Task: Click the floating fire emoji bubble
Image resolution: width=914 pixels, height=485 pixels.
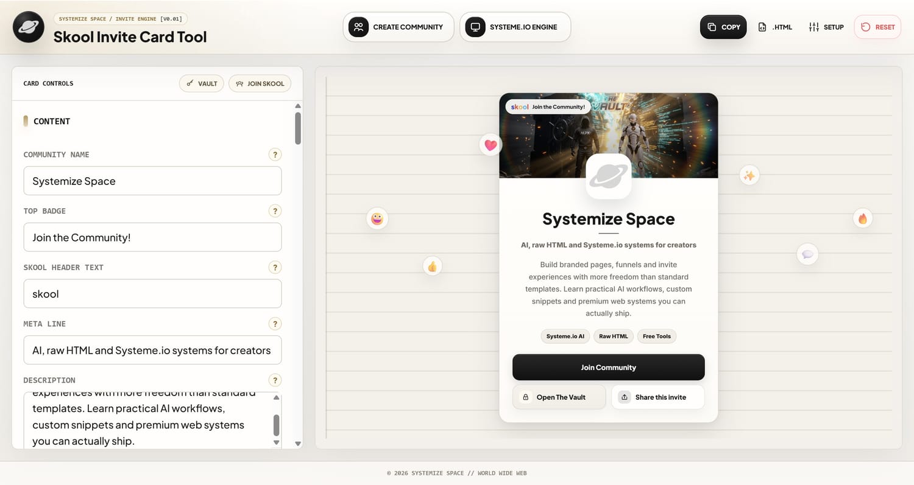Action: pyautogui.click(x=862, y=218)
